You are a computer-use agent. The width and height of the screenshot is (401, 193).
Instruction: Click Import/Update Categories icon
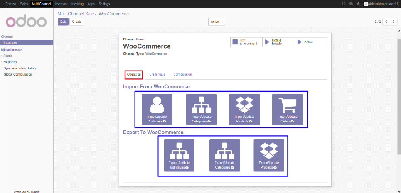(x=202, y=110)
